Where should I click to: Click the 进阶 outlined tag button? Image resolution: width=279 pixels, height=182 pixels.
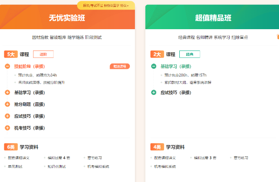43,54
